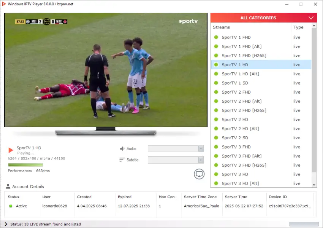The height and width of the screenshot is (228, 323).
Task: Click the video preview of the football match
Action: [x=106, y=70]
